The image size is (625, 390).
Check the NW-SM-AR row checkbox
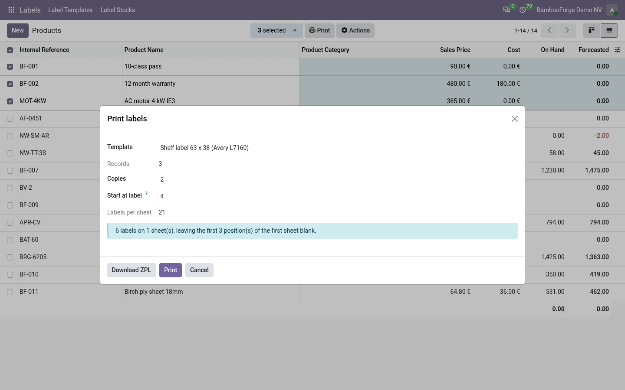coord(10,136)
